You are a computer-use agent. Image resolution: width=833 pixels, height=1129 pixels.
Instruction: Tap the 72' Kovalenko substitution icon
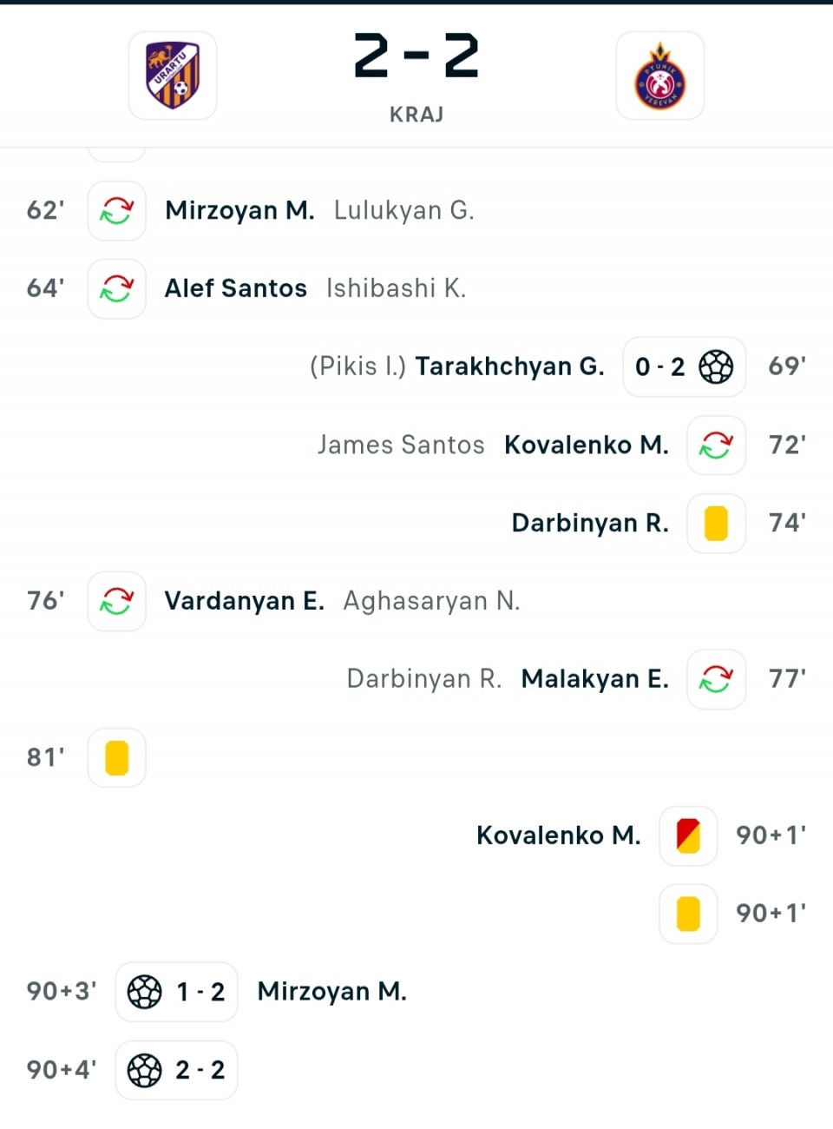[717, 445]
